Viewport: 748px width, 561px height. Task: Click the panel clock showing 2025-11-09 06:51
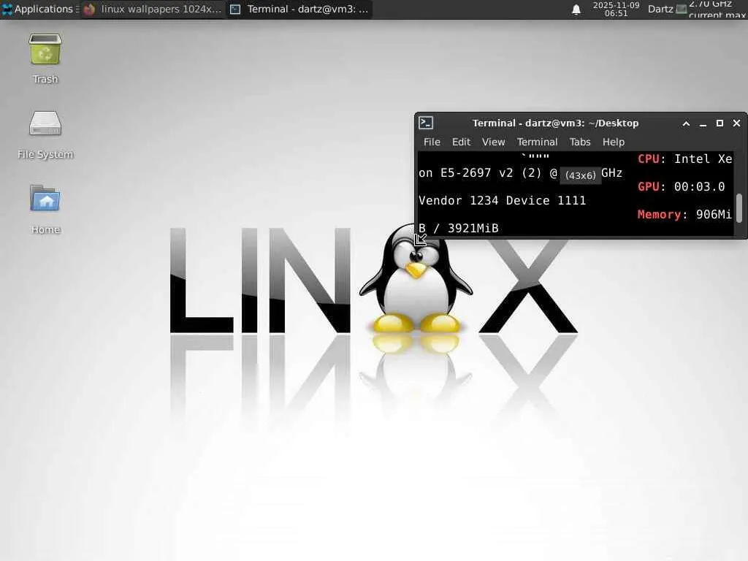[x=616, y=9]
